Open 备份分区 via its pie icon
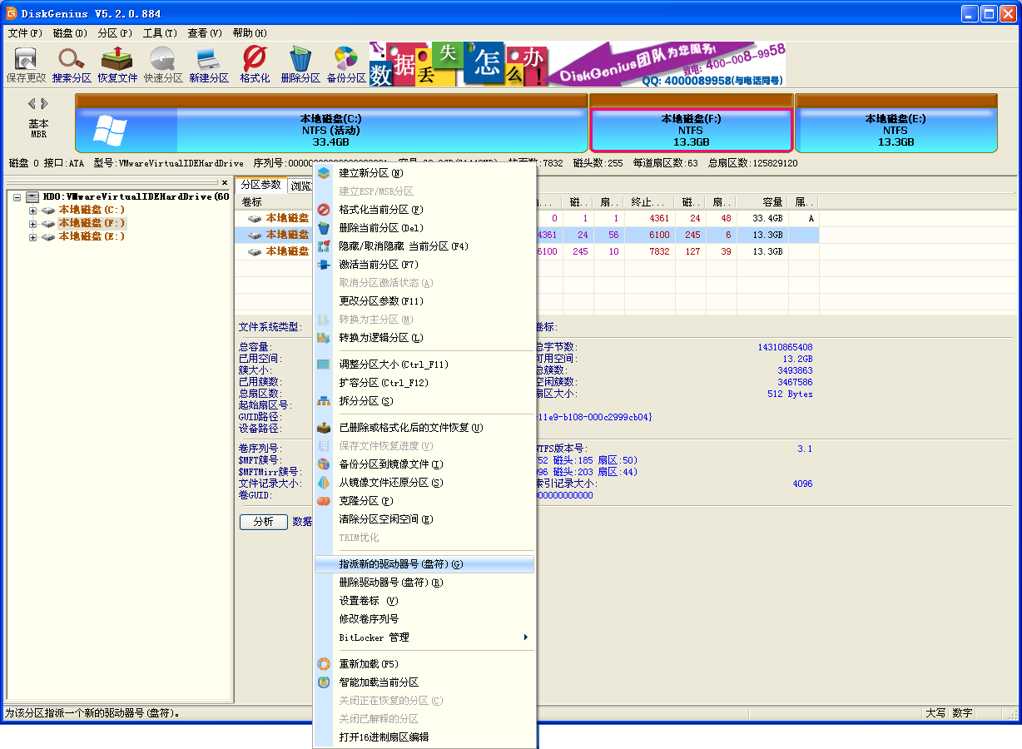The width and height of the screenshot is (1022, 749). tap(345, 64)
